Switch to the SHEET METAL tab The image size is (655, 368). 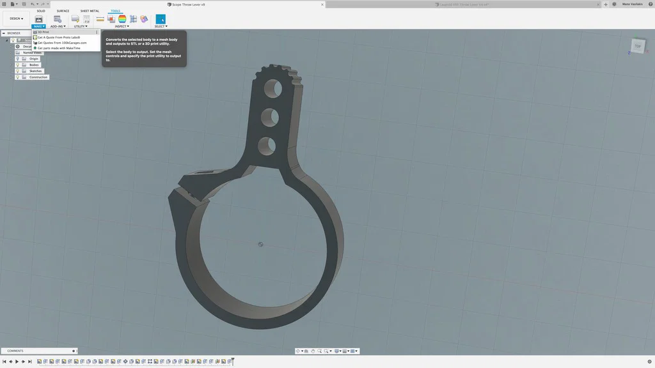tap(89, 10)
